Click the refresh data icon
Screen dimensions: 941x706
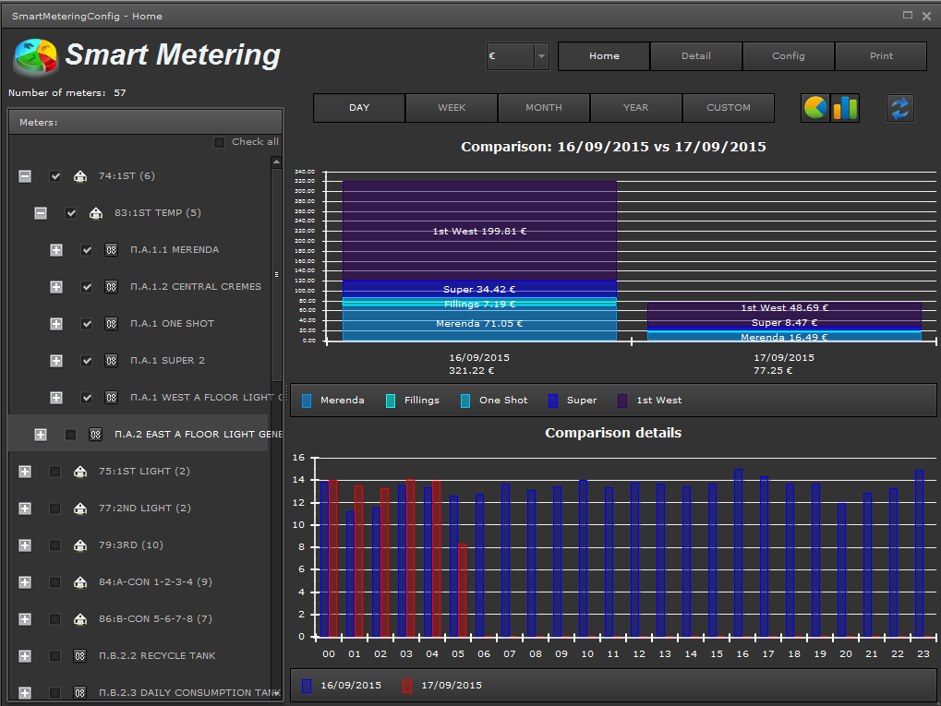(x=899, y=108)
